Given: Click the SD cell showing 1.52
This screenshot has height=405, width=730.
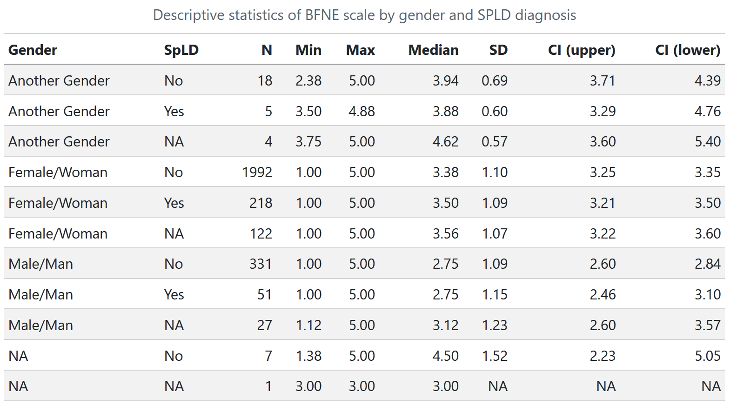Looking at the screenshot, I should point(494,356).
